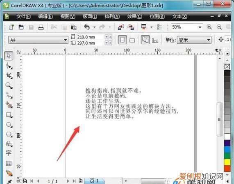
Task: Open the 视图(V) menu
Action: (x=68, y=16)
